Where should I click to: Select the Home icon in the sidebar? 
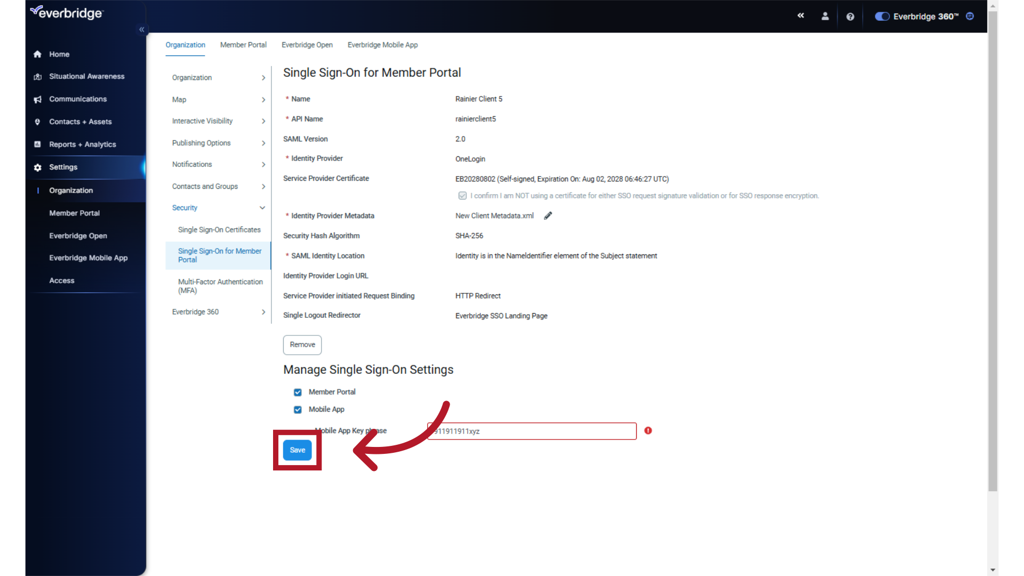(37, 54)
